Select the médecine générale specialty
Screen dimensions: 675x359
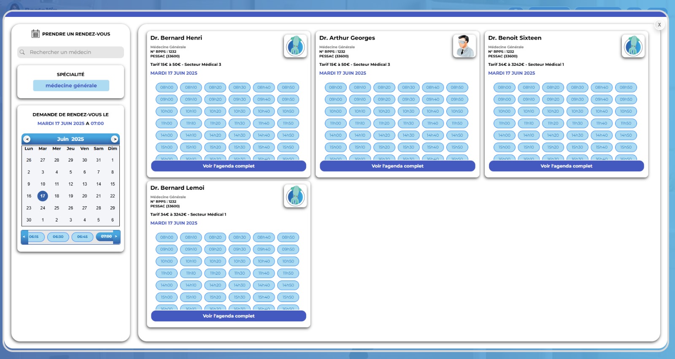[x=71, y=86]
